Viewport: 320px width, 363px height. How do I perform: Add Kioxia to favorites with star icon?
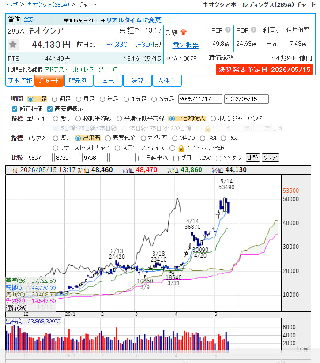(13, 45)
